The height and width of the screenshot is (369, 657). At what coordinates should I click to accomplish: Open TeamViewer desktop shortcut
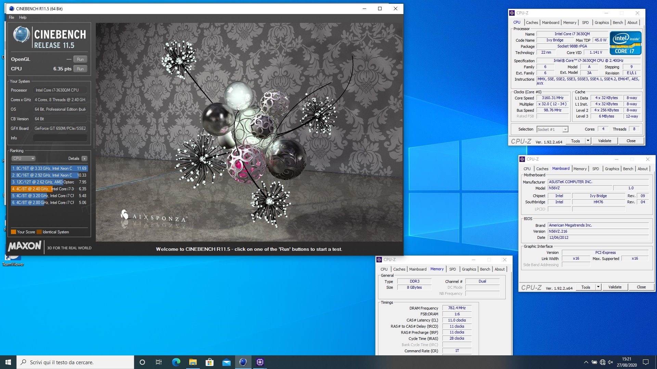point(13,260)
